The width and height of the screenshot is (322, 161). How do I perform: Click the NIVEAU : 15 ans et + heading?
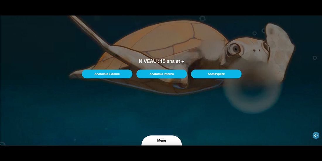(162, 61)
